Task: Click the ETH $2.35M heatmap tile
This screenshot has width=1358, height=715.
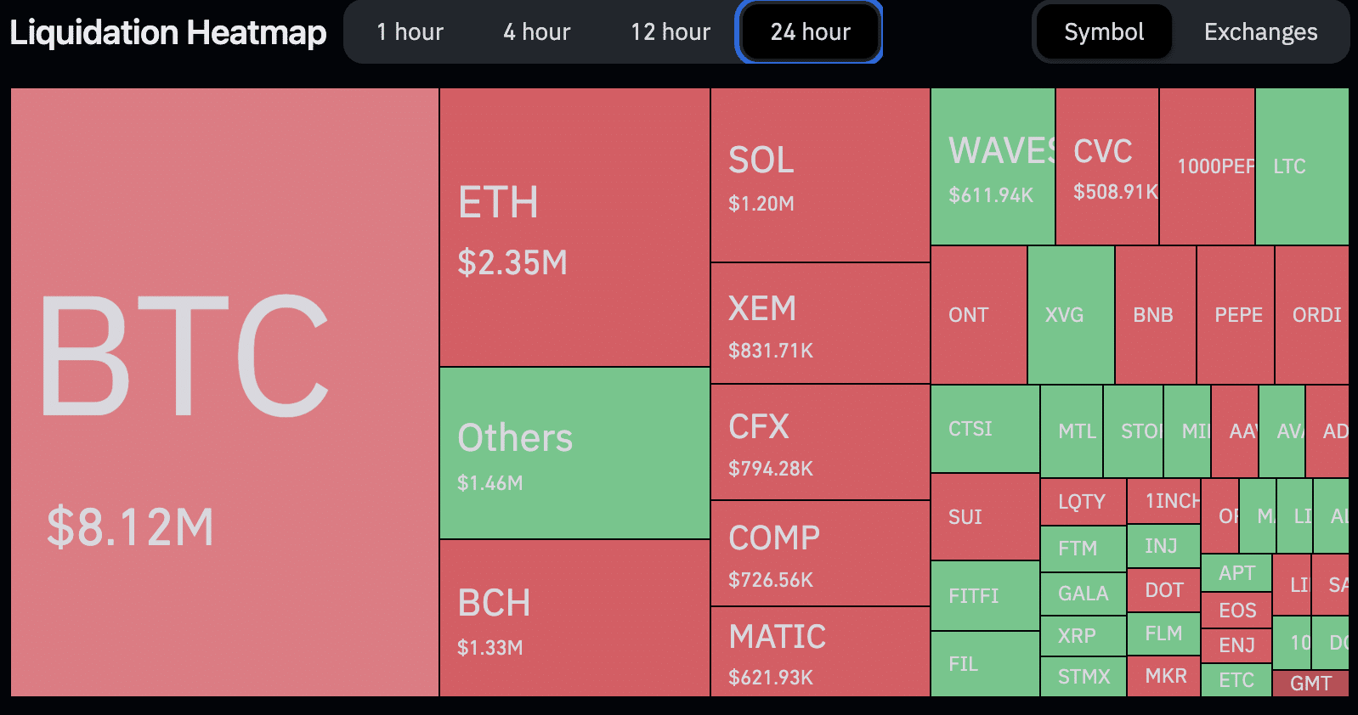Action: point(574,228)
